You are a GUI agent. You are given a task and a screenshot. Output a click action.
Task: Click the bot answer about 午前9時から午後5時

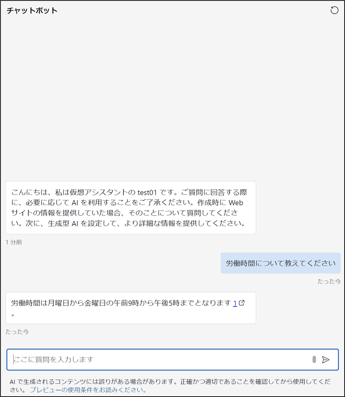click(131, 308)
